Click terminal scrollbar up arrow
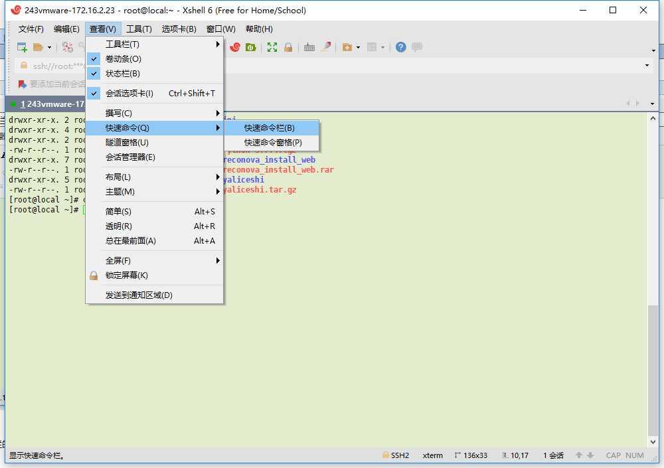The height and width of the screenshot is (468, 664). click(653, 119)
